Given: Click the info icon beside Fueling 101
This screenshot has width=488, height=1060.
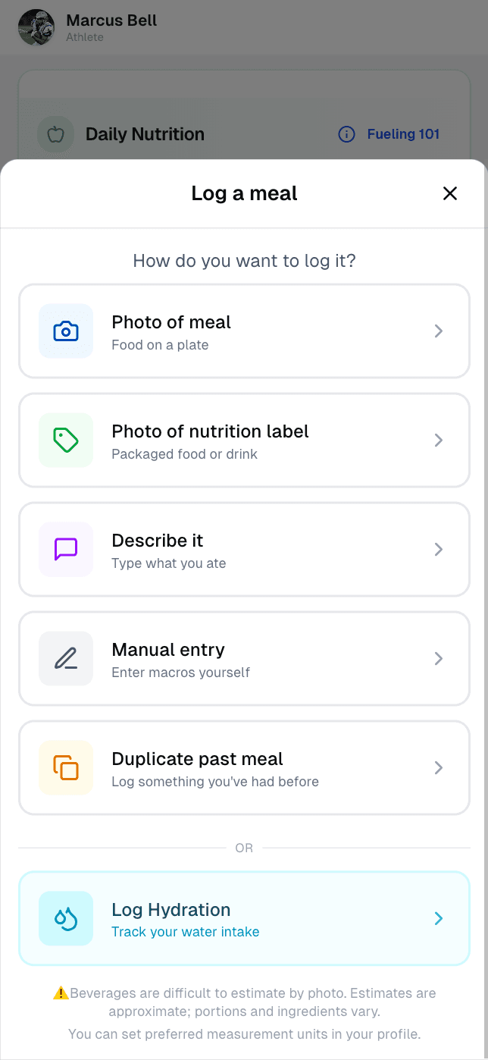Looking at the screenshot, I should tap(346, 134).
